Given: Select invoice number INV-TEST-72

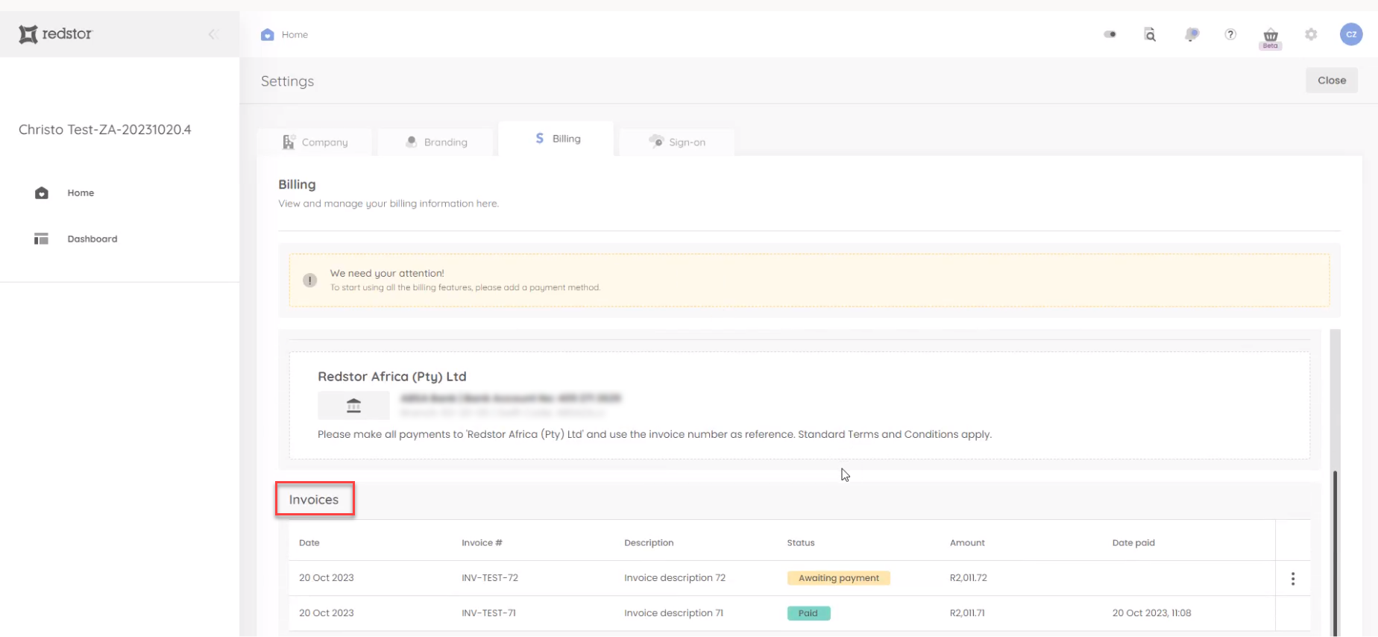Looking at the screenshot, I should [490, 578].
